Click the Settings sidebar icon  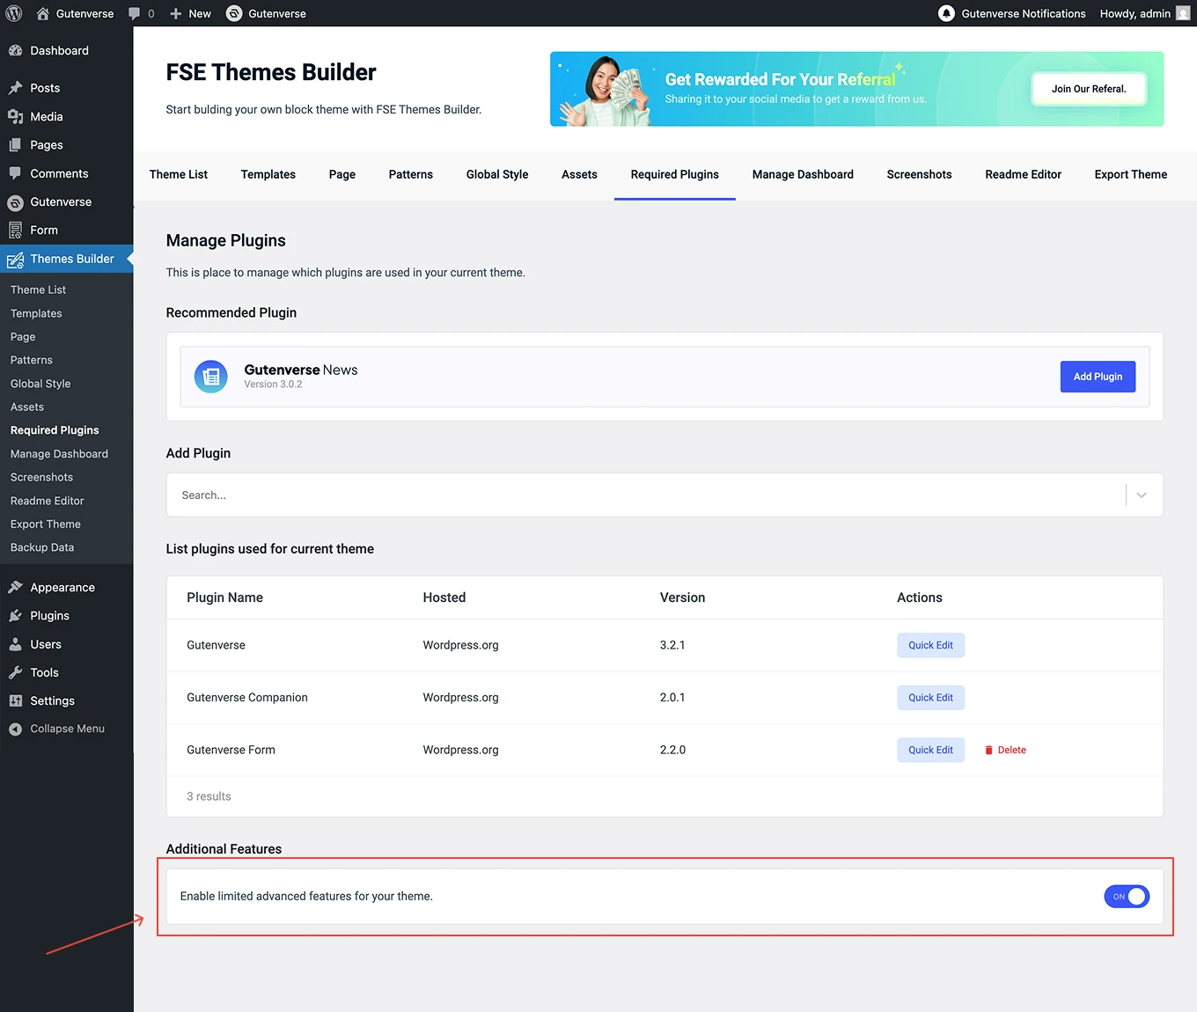click(15, 700)
